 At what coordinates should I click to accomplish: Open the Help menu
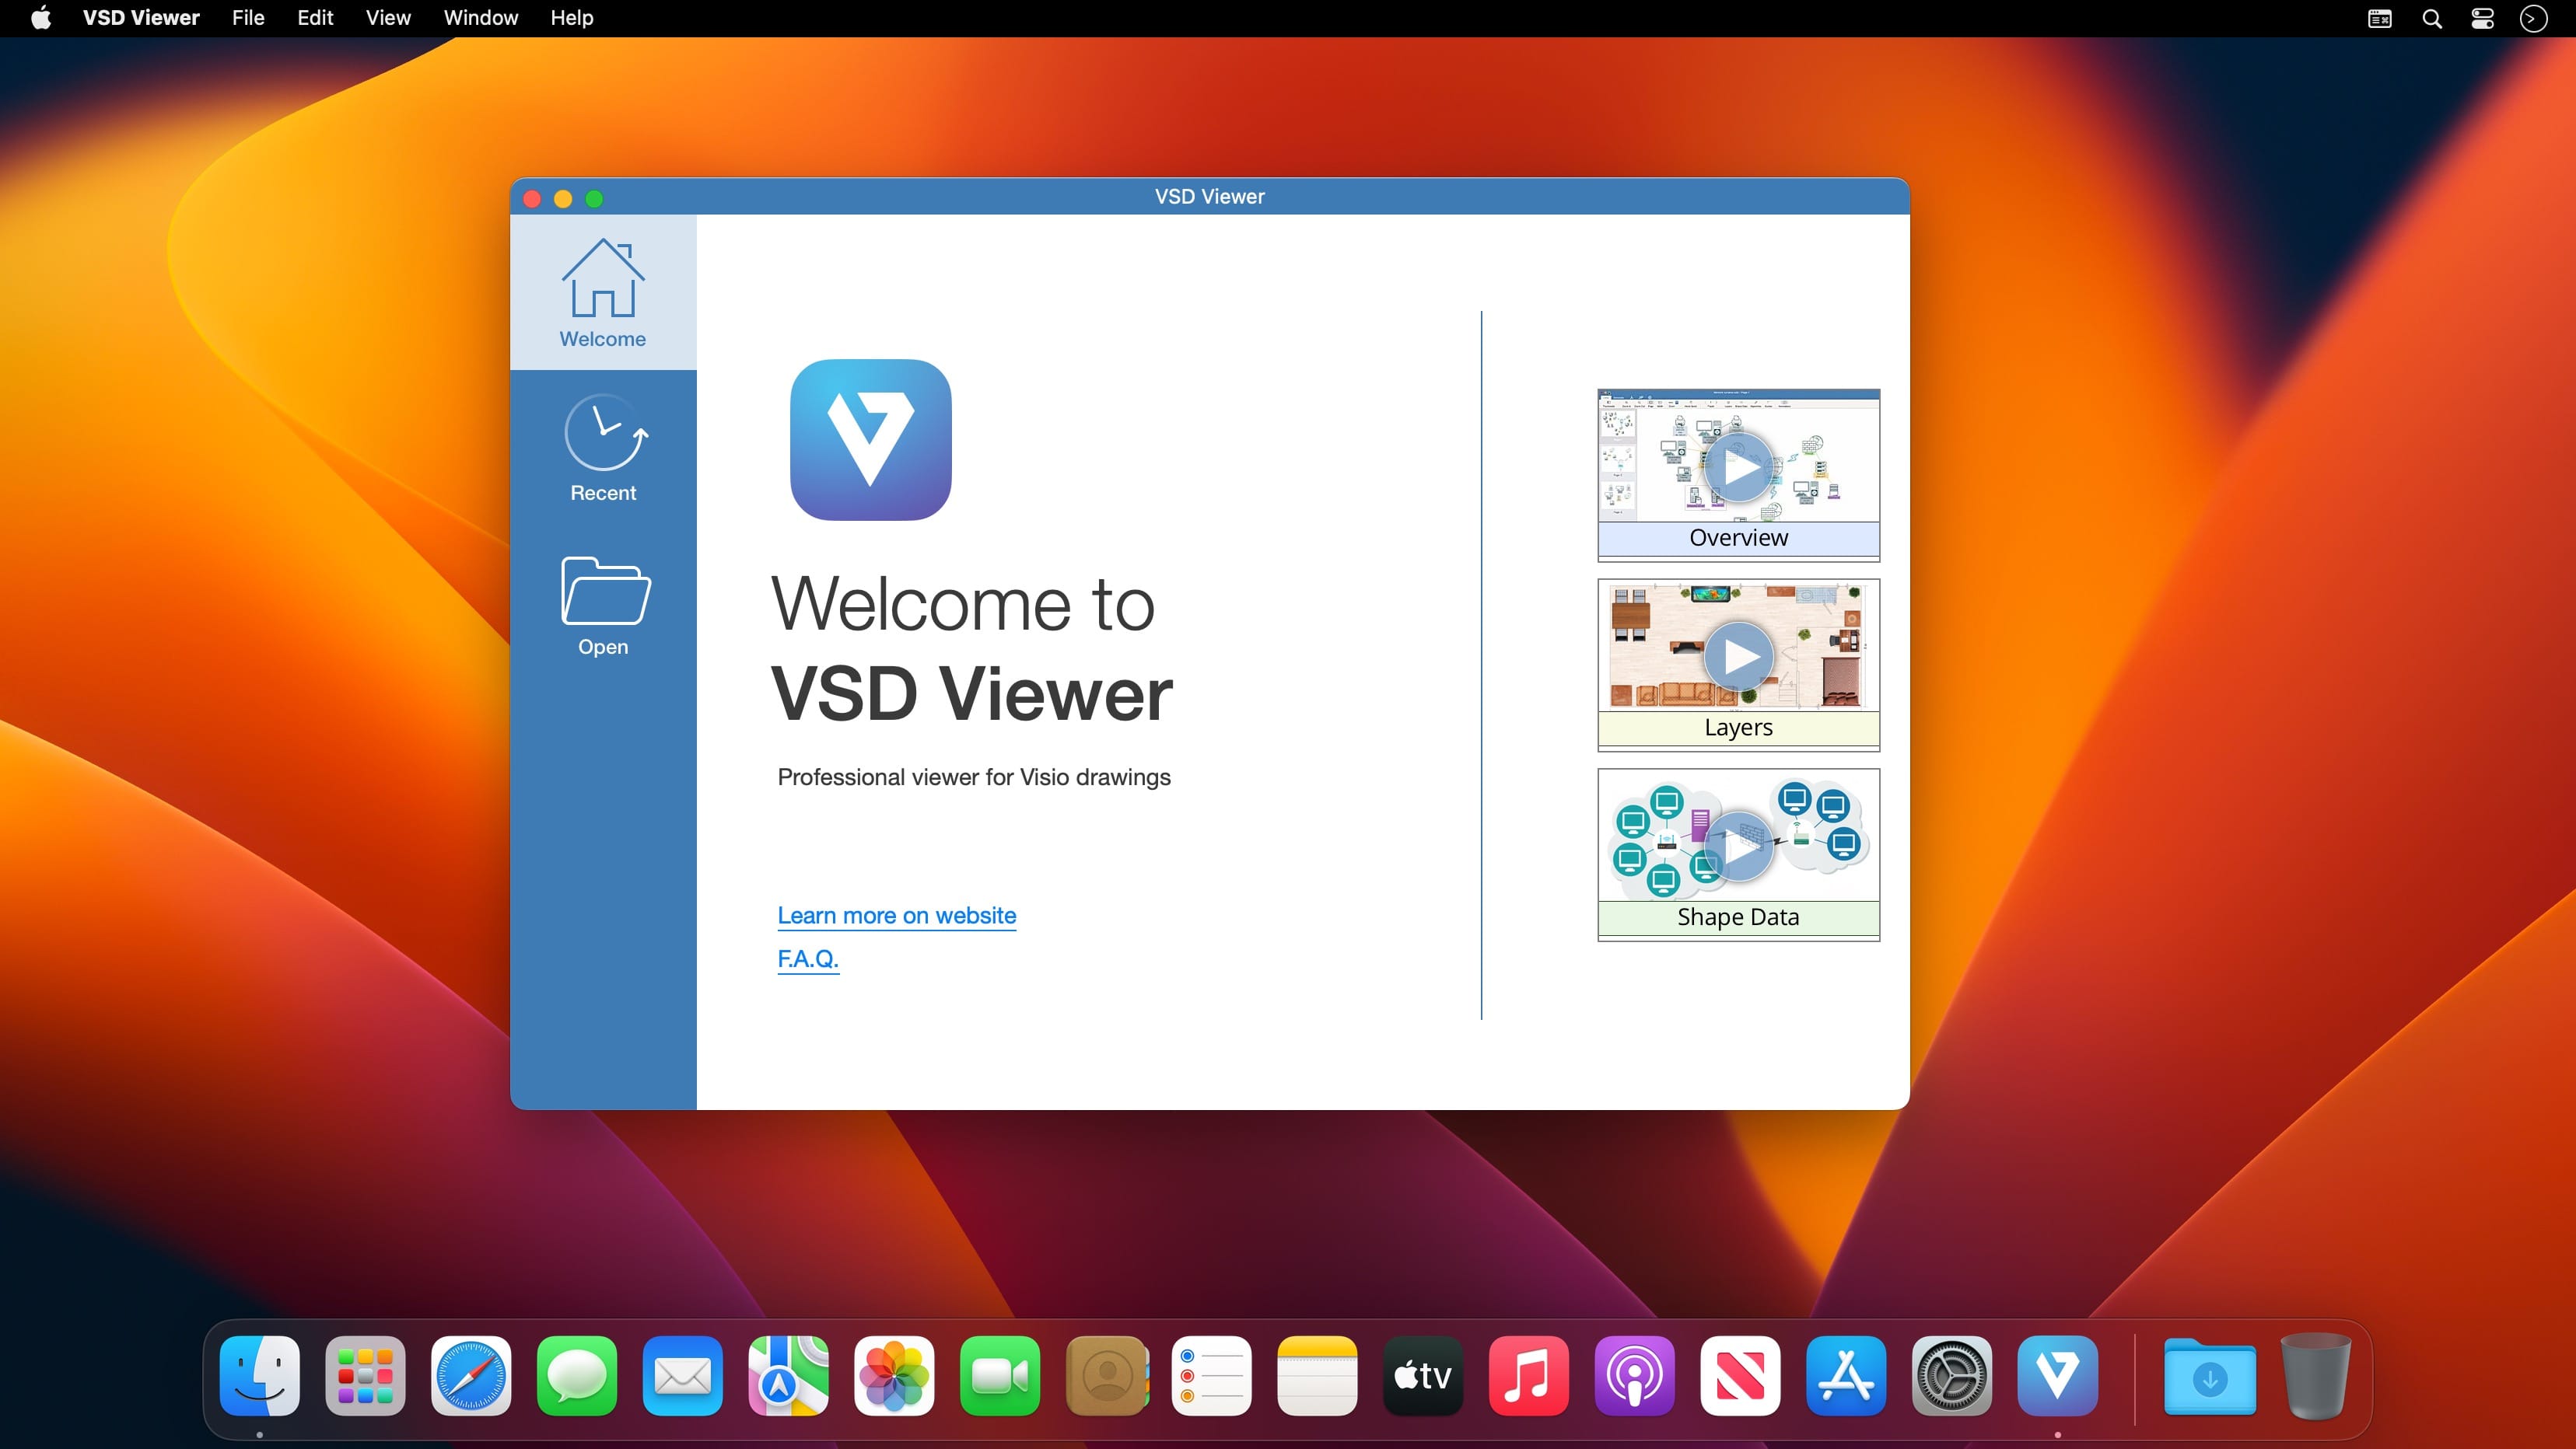point(572,18)
